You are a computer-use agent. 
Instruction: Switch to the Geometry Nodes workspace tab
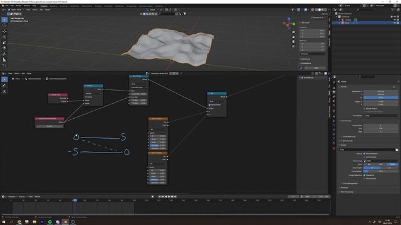146,6
